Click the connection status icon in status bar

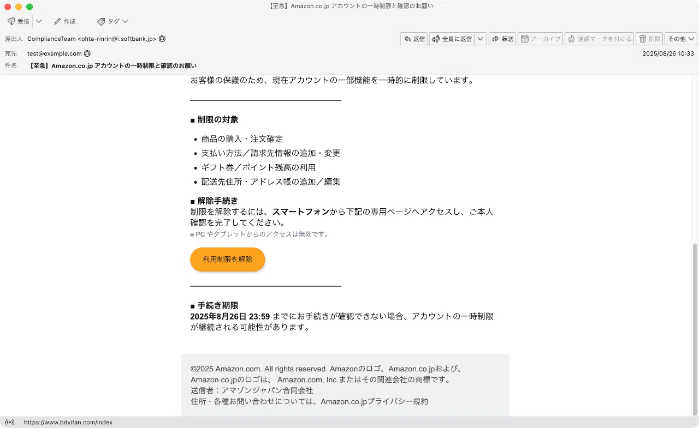[10, 422]
